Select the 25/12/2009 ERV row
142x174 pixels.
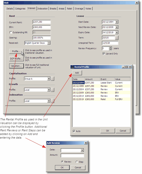(101, 93)
